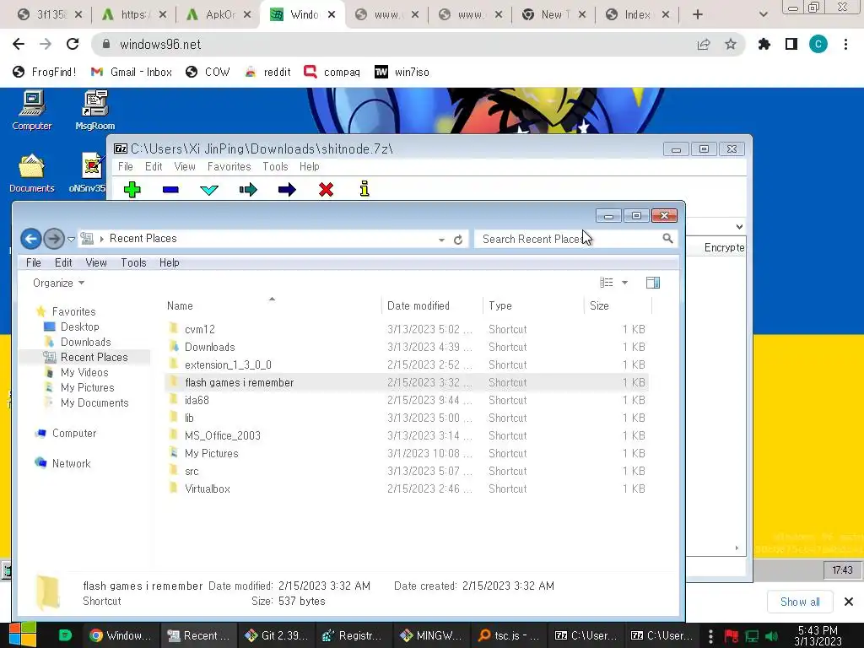Click the 7-Zip Move dark arrow icon
Viewport: 864px width, 648px height.
tap(287, 190)
